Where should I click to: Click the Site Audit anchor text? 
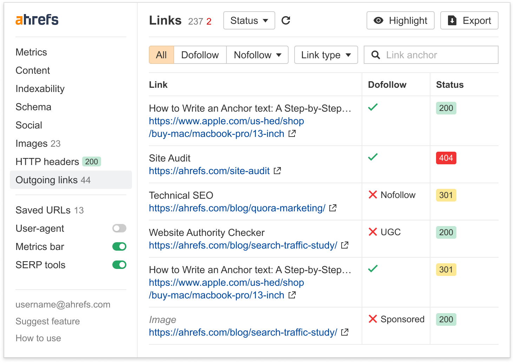pyautogui.click(x=170, y=158)
